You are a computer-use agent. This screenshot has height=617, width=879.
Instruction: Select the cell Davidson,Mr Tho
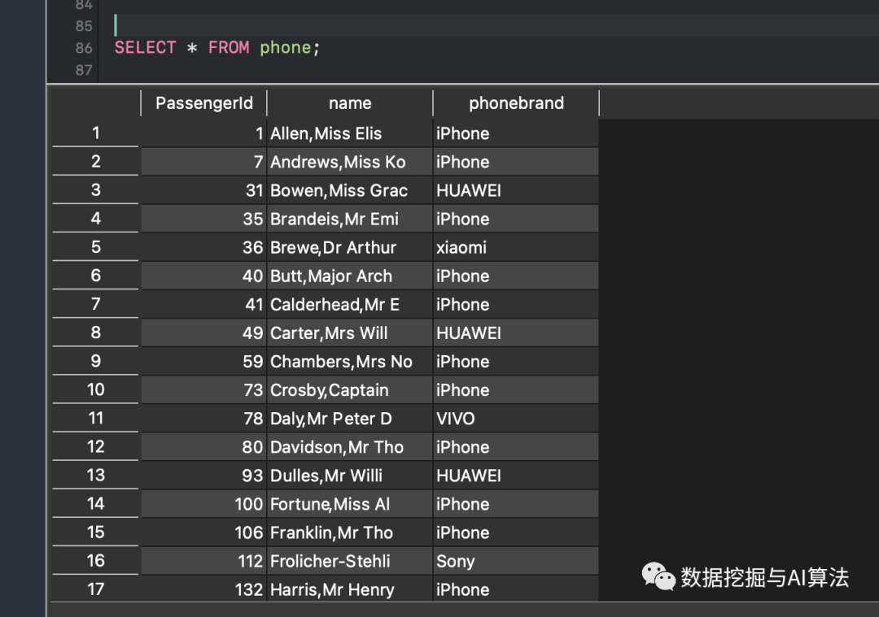click(350, 447)
